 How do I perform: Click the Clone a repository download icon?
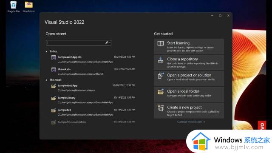point(161,59)
